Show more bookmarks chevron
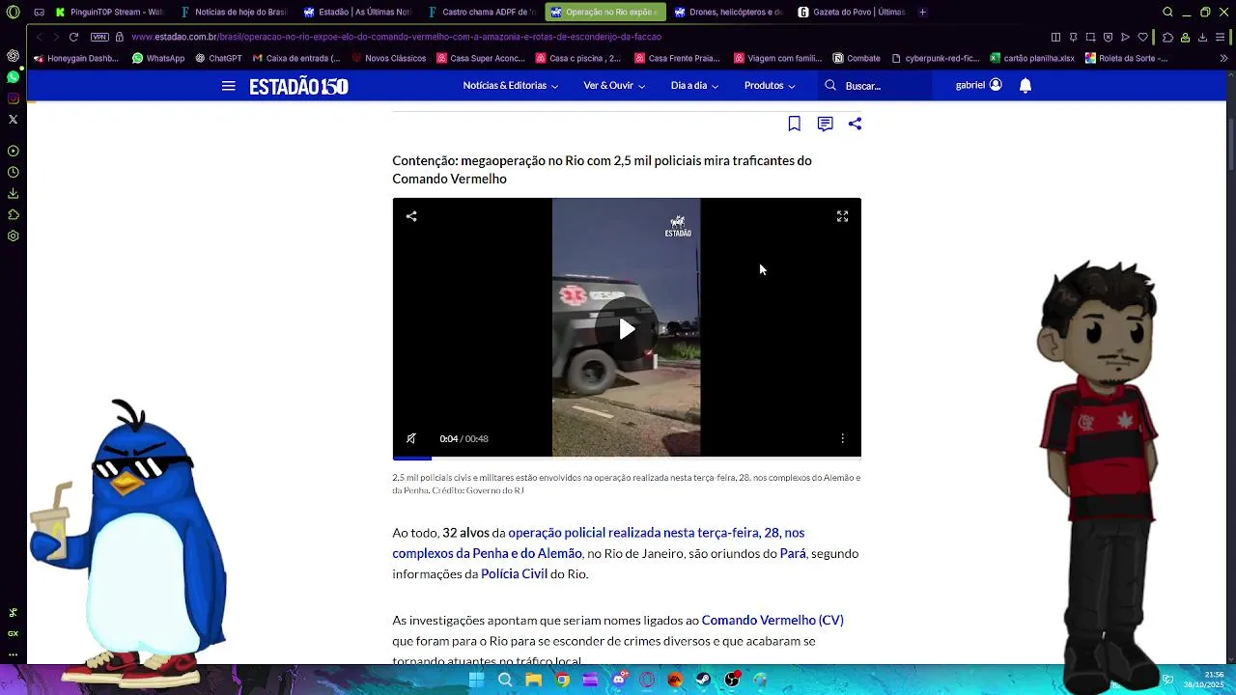This screenshot has height=695, width=1236. [1224, 58]
